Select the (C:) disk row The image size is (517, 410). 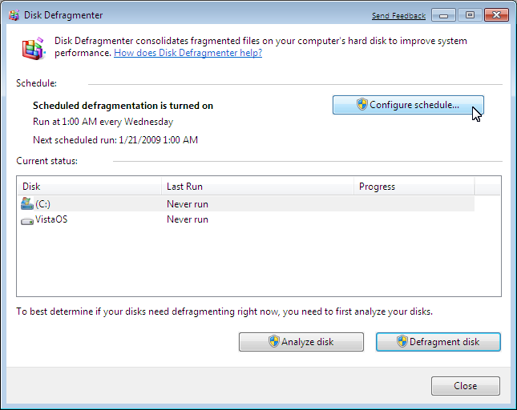(x=247, y=204)
